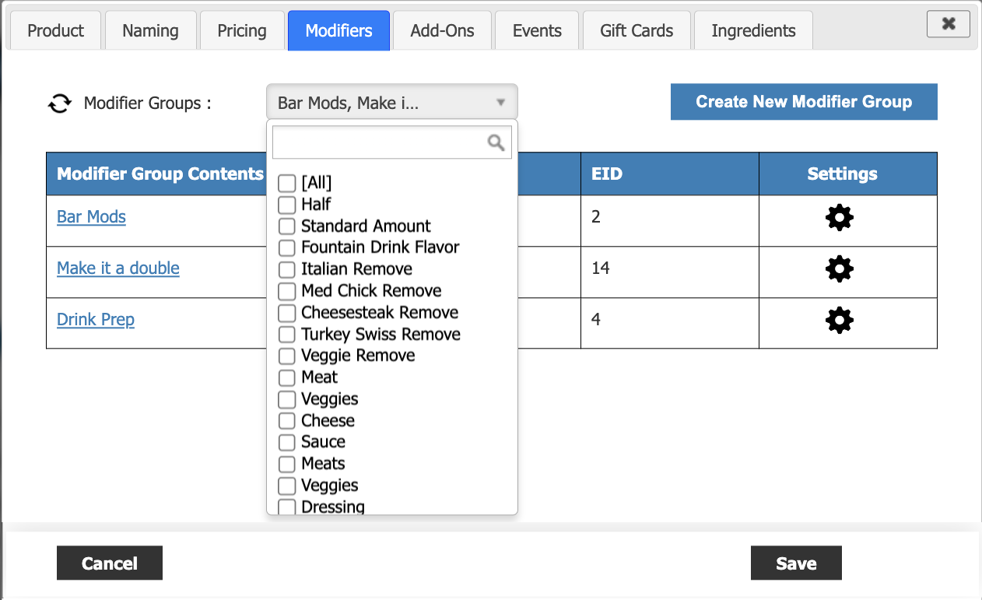Switch to the Product tab
The width and height of the screenshot is (982, 600).
click(x=55, y=31)
